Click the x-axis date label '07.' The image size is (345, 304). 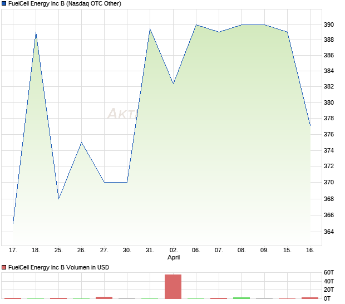pos(219,251)
